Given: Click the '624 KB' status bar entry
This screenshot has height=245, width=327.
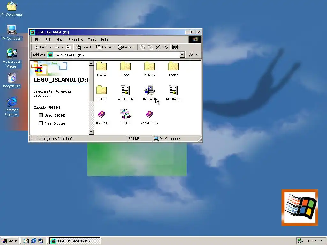Looking at the screenshot, I should tap(134, 139).
